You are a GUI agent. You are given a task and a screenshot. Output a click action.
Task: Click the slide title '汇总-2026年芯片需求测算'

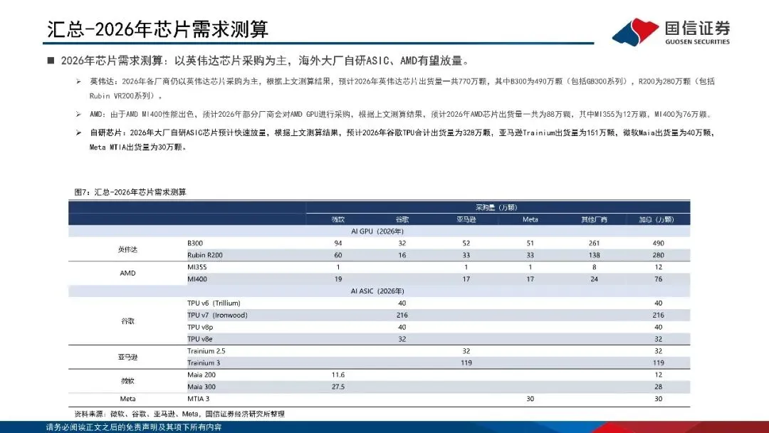pyautogui.click(x=157, y=29)
